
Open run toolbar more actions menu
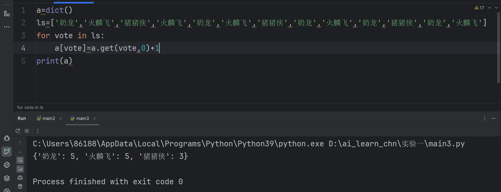point(38,131)
